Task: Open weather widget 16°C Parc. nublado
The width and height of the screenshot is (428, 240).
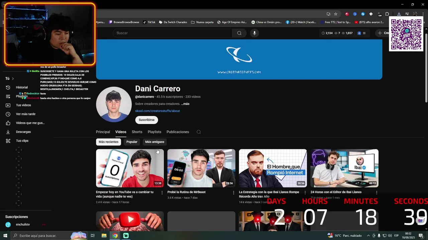Action: point(345,236)
